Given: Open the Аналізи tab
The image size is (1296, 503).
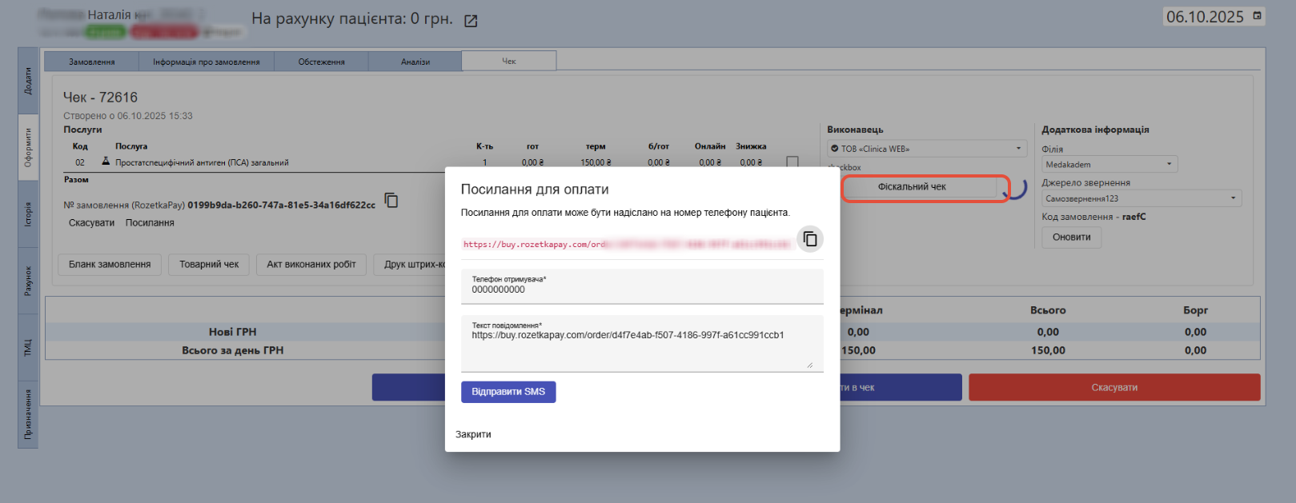Looking at the screenshot, I should (415, 62).
